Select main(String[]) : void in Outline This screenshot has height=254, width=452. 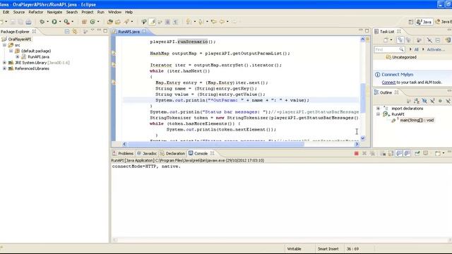click(417, 120)
